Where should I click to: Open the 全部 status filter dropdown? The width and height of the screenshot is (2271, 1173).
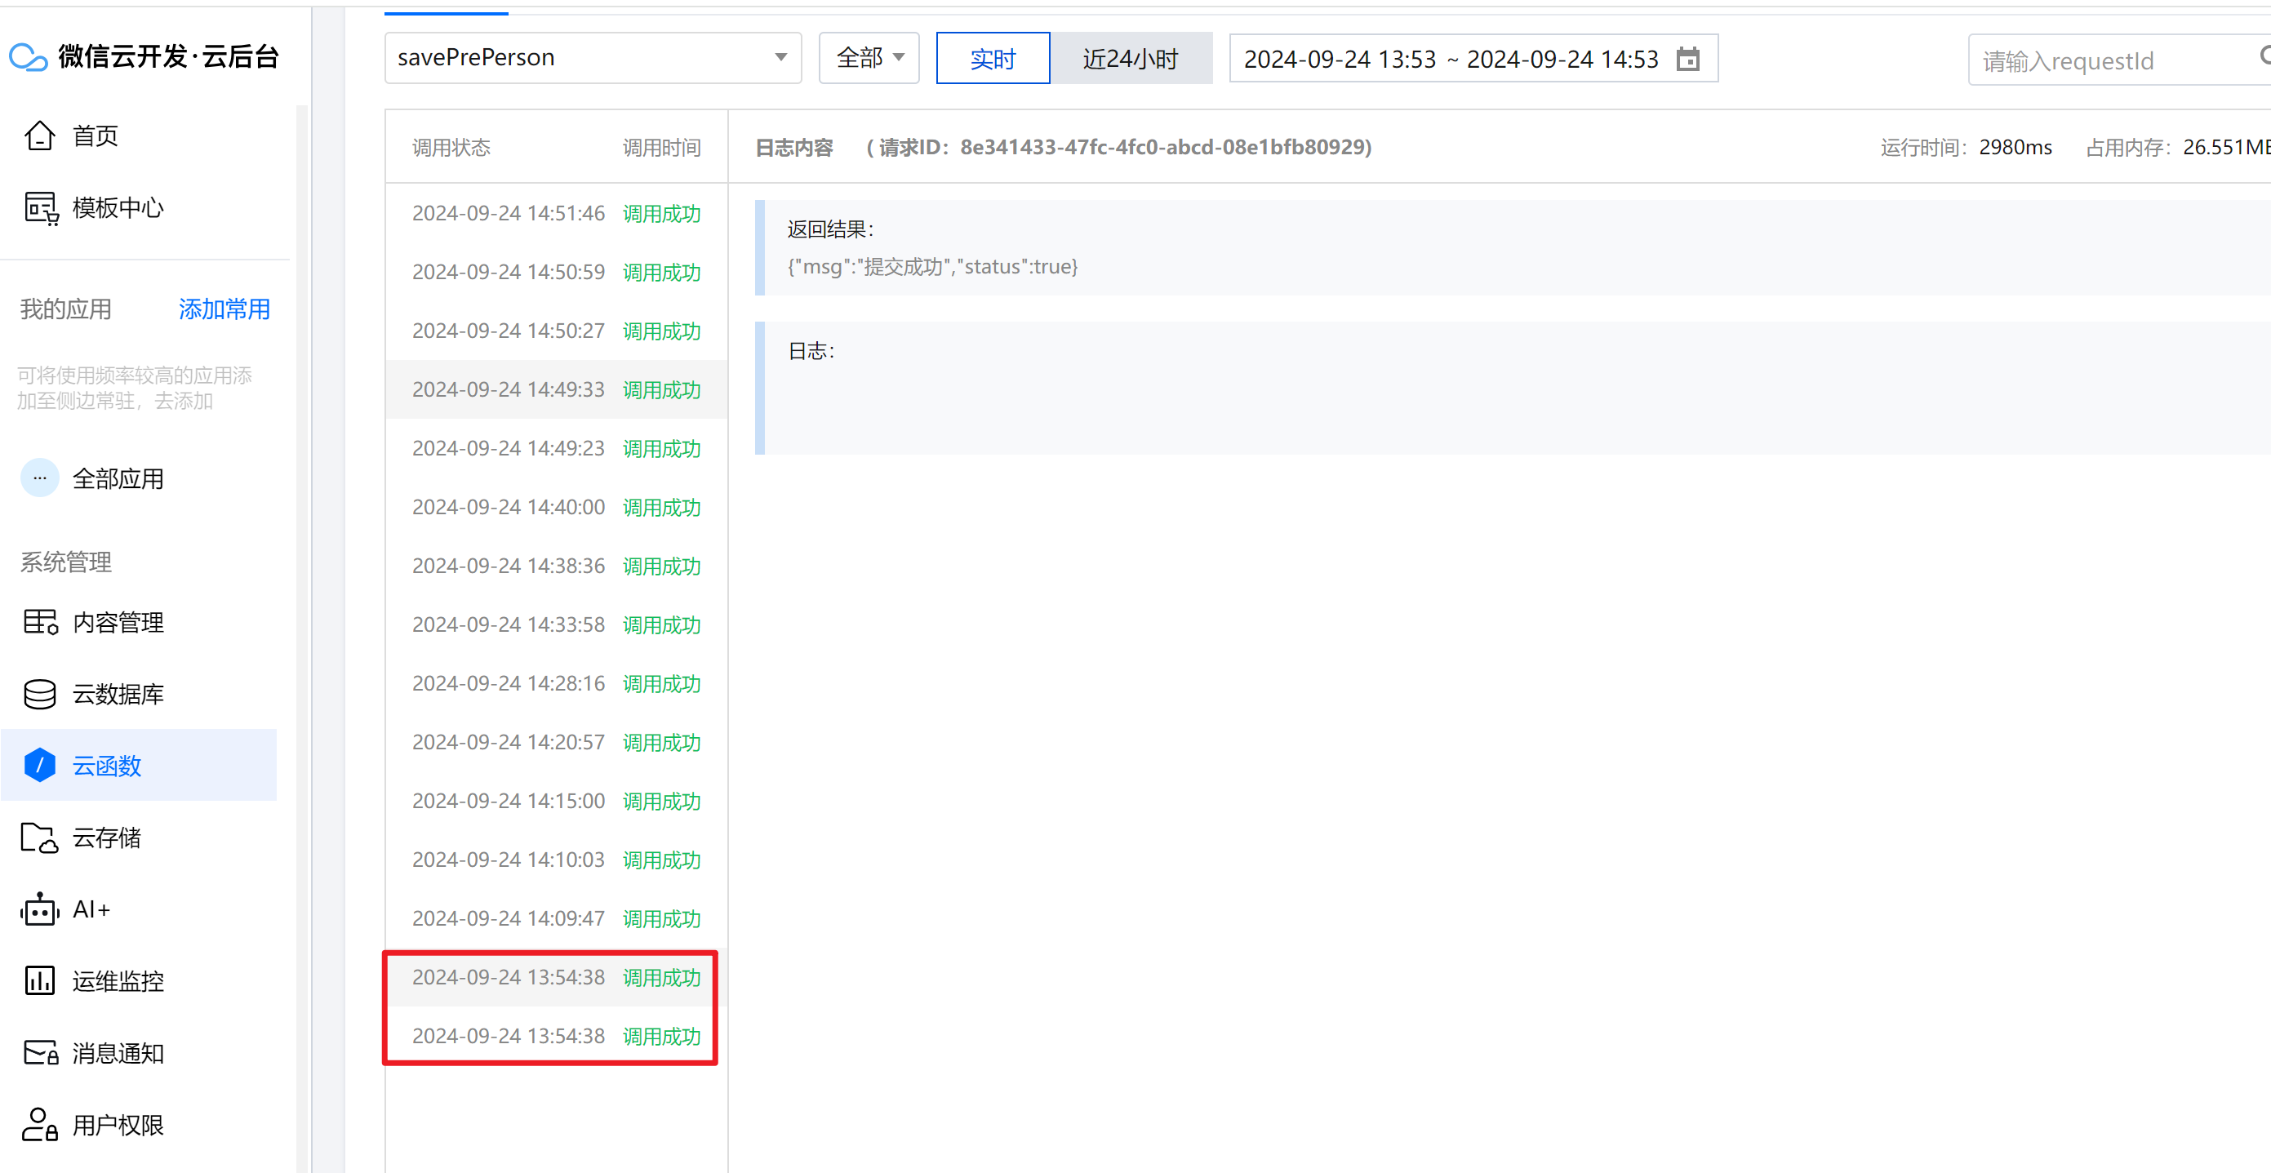click(869, 58)
